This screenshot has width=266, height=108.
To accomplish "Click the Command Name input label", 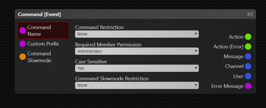I will (x=39, y=31).
